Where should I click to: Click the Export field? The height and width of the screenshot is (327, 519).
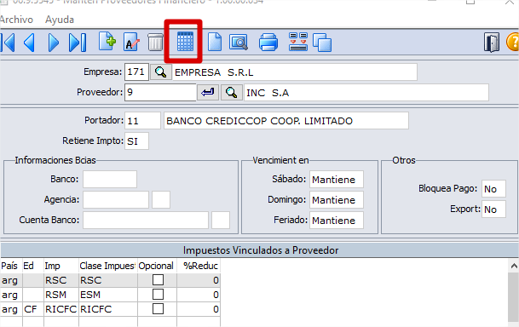click(493, 209)
